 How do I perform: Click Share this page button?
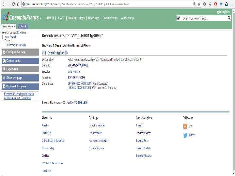[x=20, y=78]
